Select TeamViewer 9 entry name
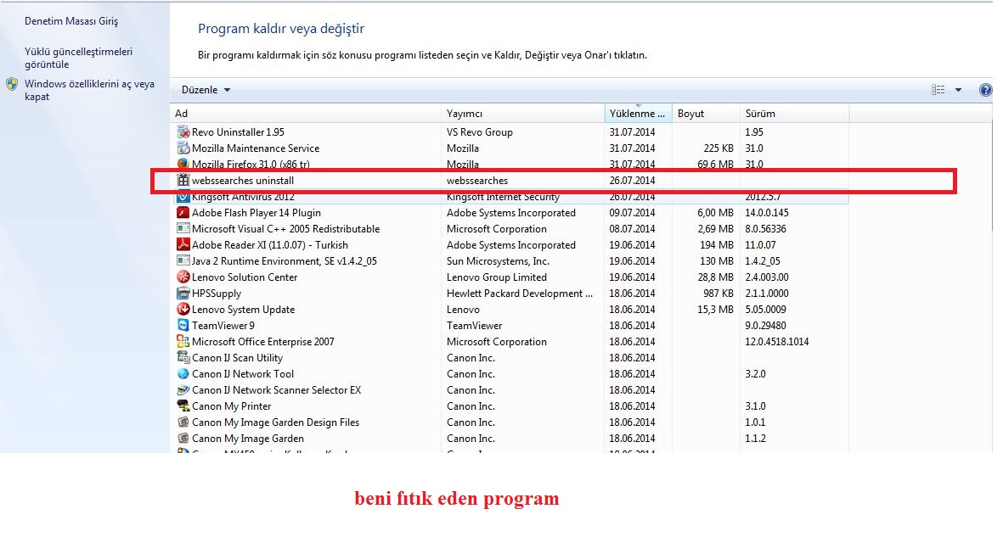Image resolution: width=1003 pixels, height=537 pixels. [223, 326]
